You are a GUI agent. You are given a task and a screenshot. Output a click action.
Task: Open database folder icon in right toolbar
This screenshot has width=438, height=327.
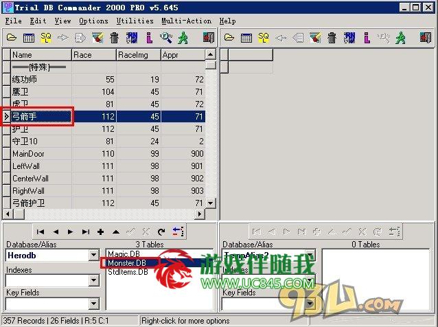point(229,38)
